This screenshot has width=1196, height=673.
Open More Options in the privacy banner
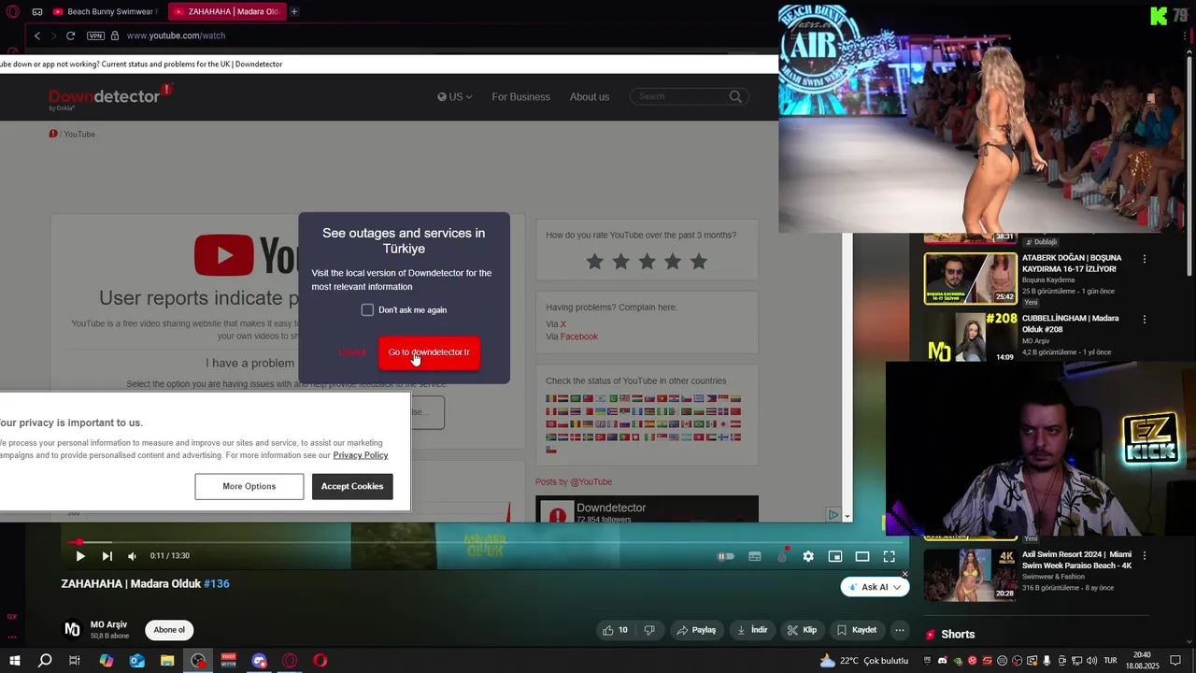pyautogui.click(x=249, y=486)
